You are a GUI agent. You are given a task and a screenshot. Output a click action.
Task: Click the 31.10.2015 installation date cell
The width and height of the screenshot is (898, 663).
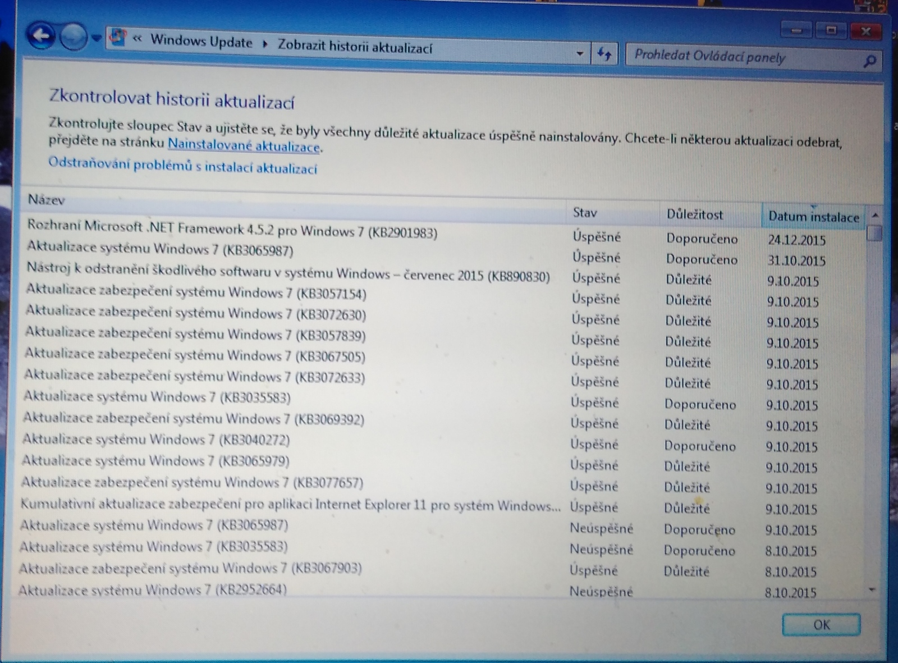tap(796, 261)
